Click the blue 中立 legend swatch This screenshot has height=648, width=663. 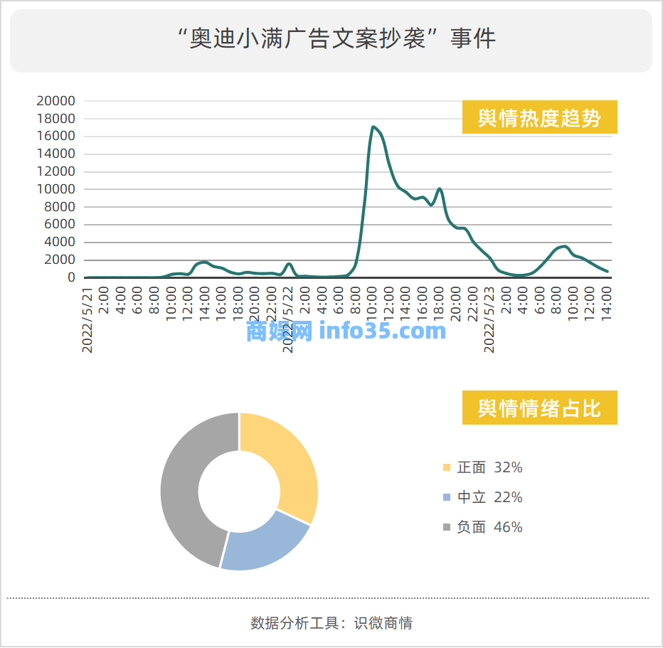(x=447, y=497)
